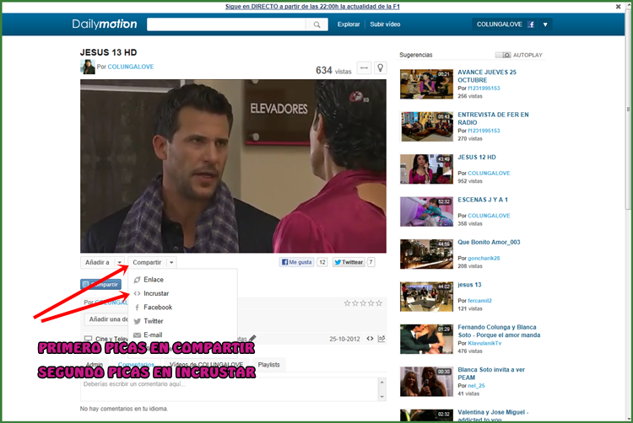Open the JESUS 12 HD suggested thumbnail
Viewport: 633px width, 423px height.
426,168
